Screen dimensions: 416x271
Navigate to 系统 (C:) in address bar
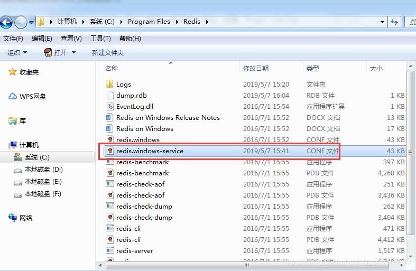102,22
